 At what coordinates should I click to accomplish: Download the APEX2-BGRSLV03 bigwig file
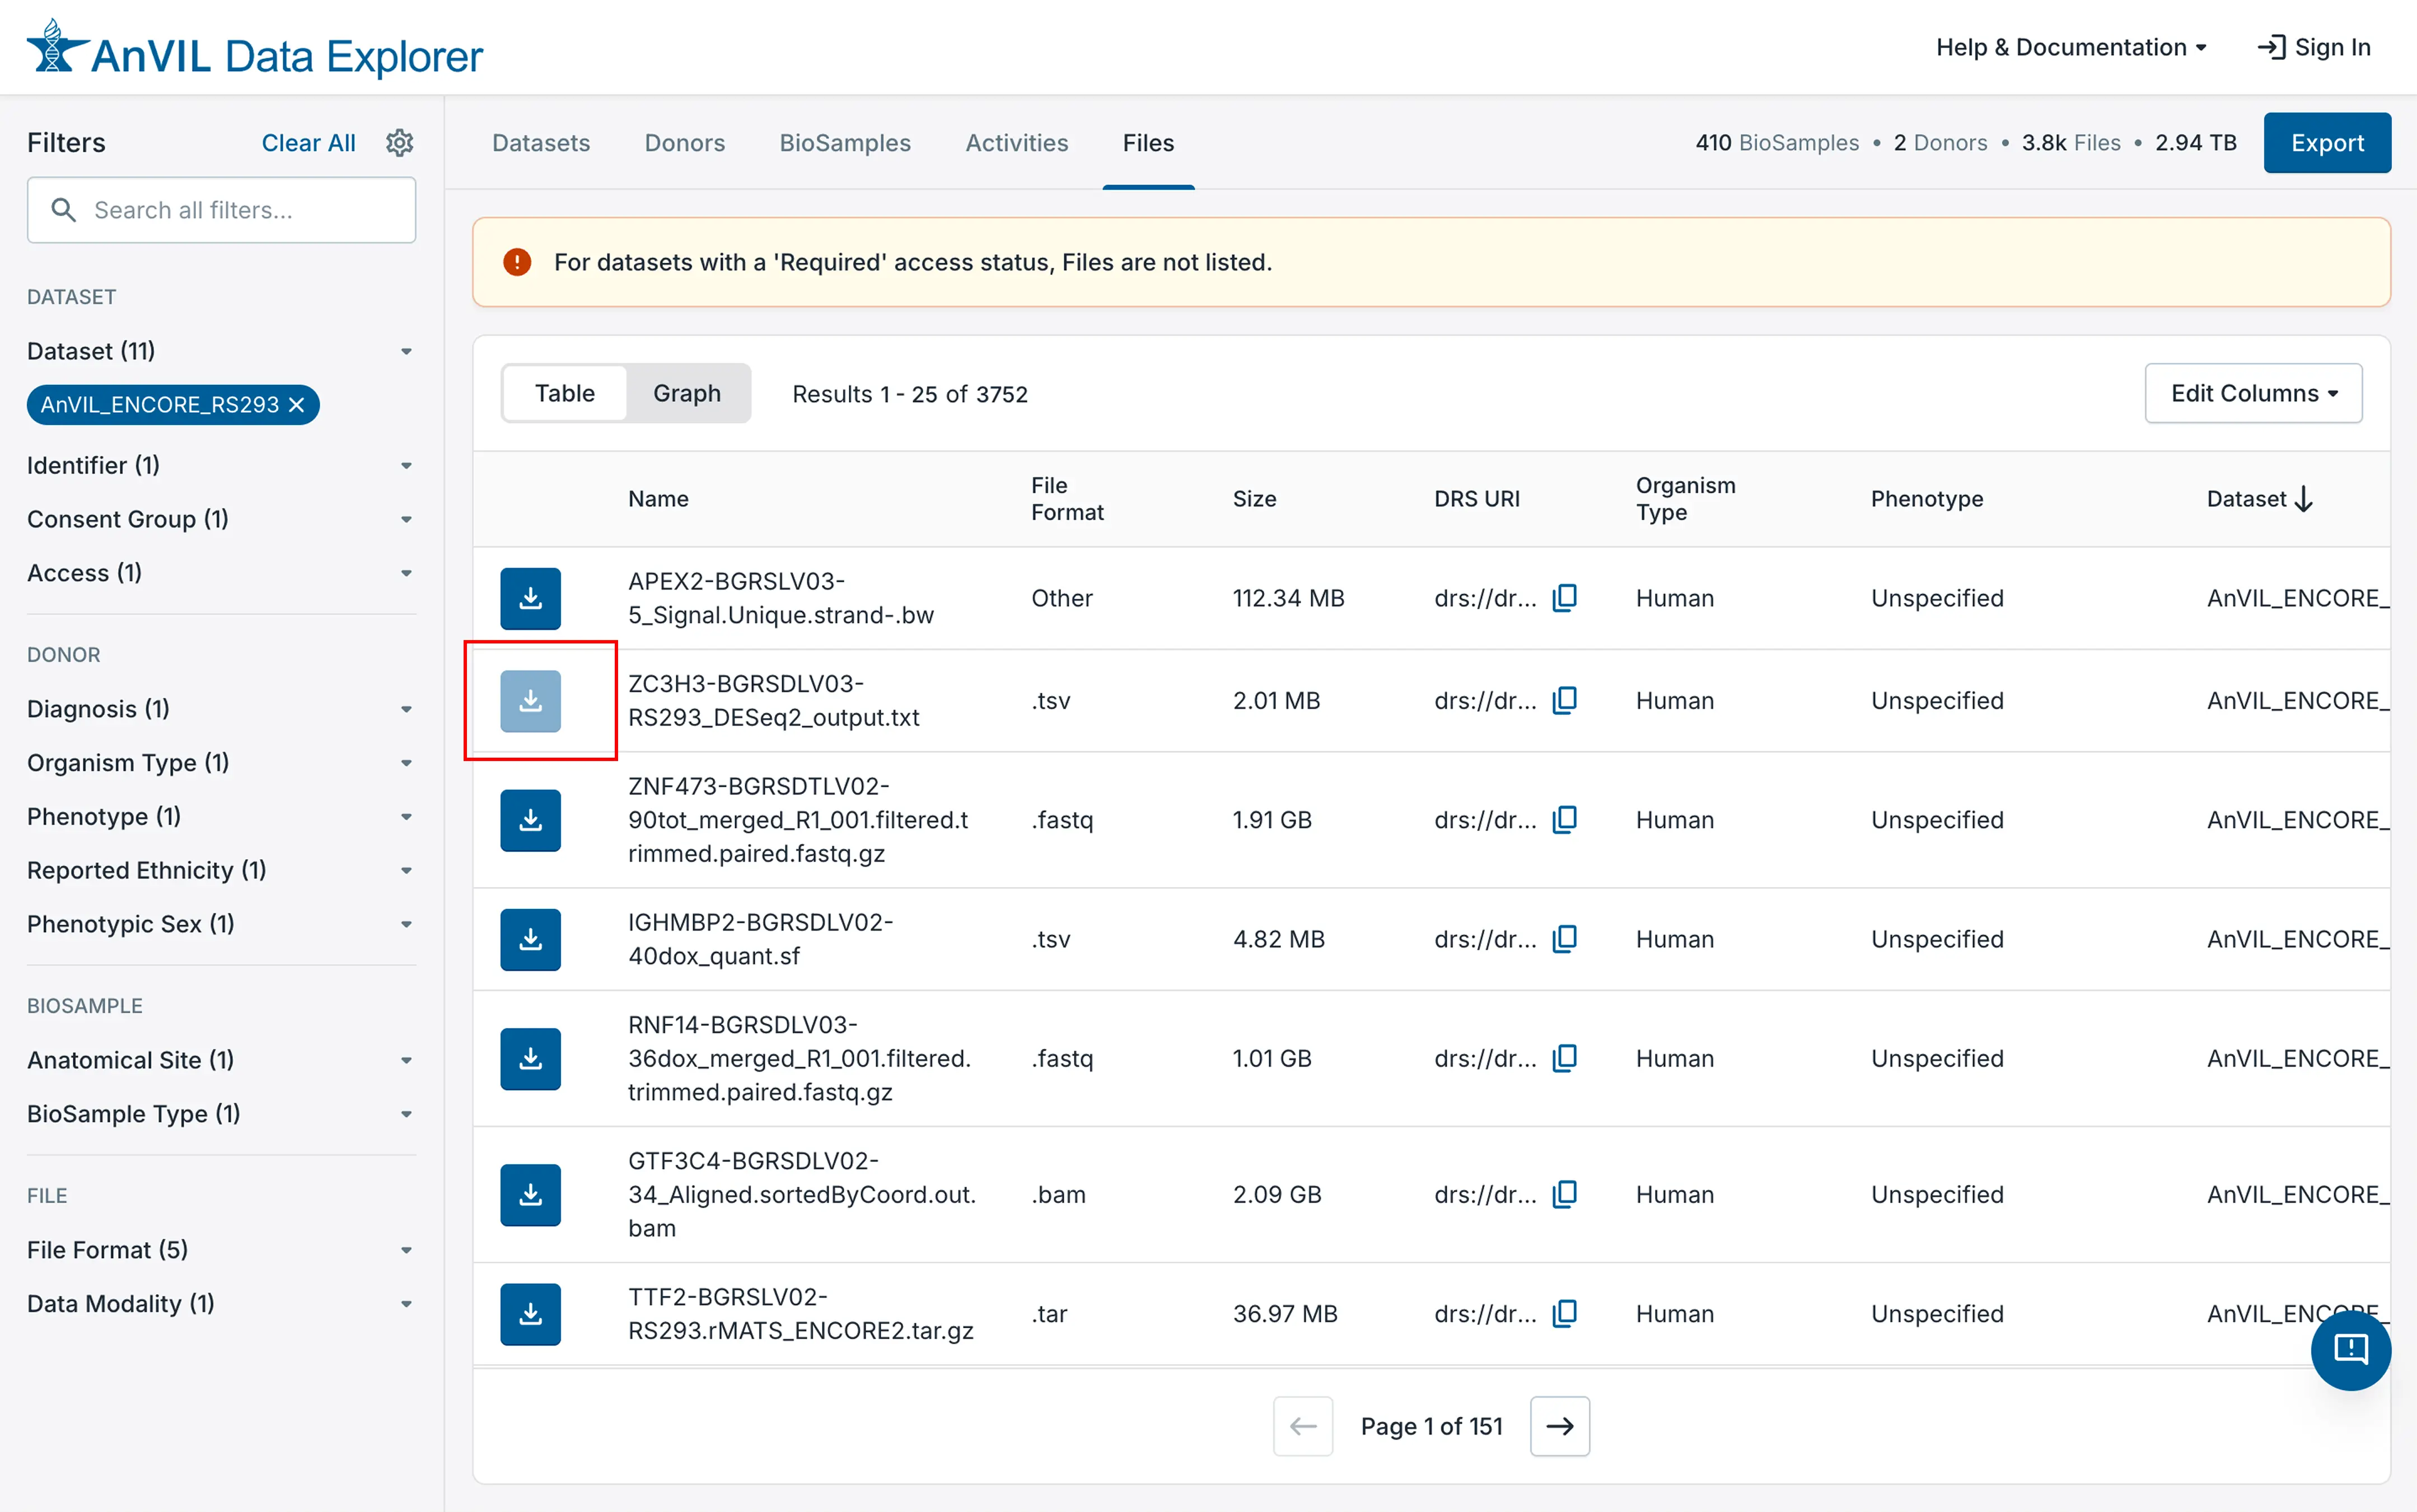click(530, 598)
